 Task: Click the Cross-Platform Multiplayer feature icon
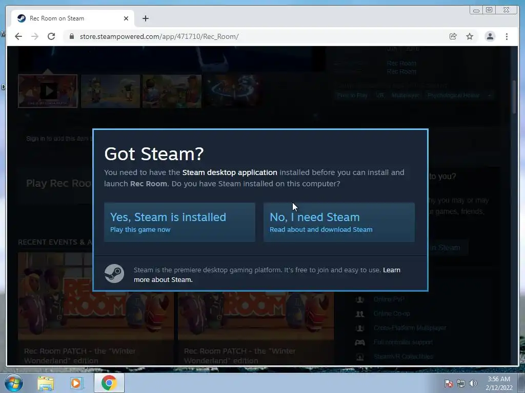point(360,328)
